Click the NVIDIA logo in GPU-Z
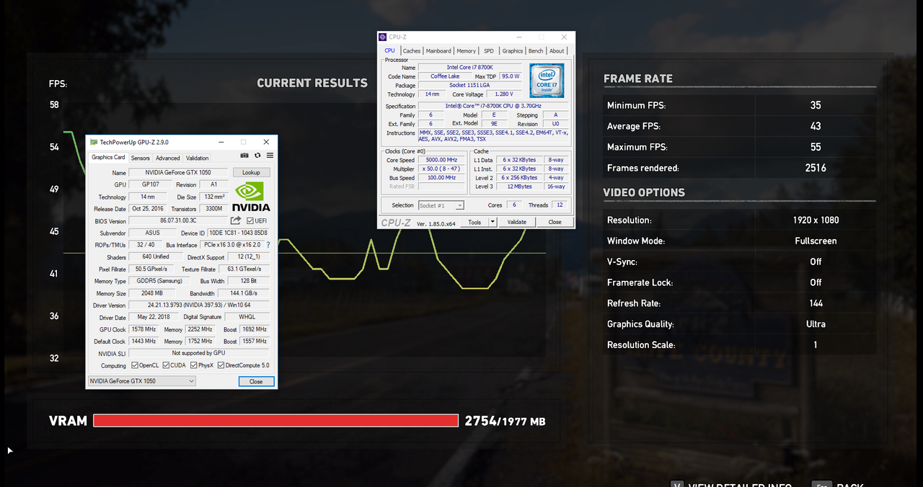Viewport: 923px width, 487px height. pyautogui.click(x=252, y=197)
